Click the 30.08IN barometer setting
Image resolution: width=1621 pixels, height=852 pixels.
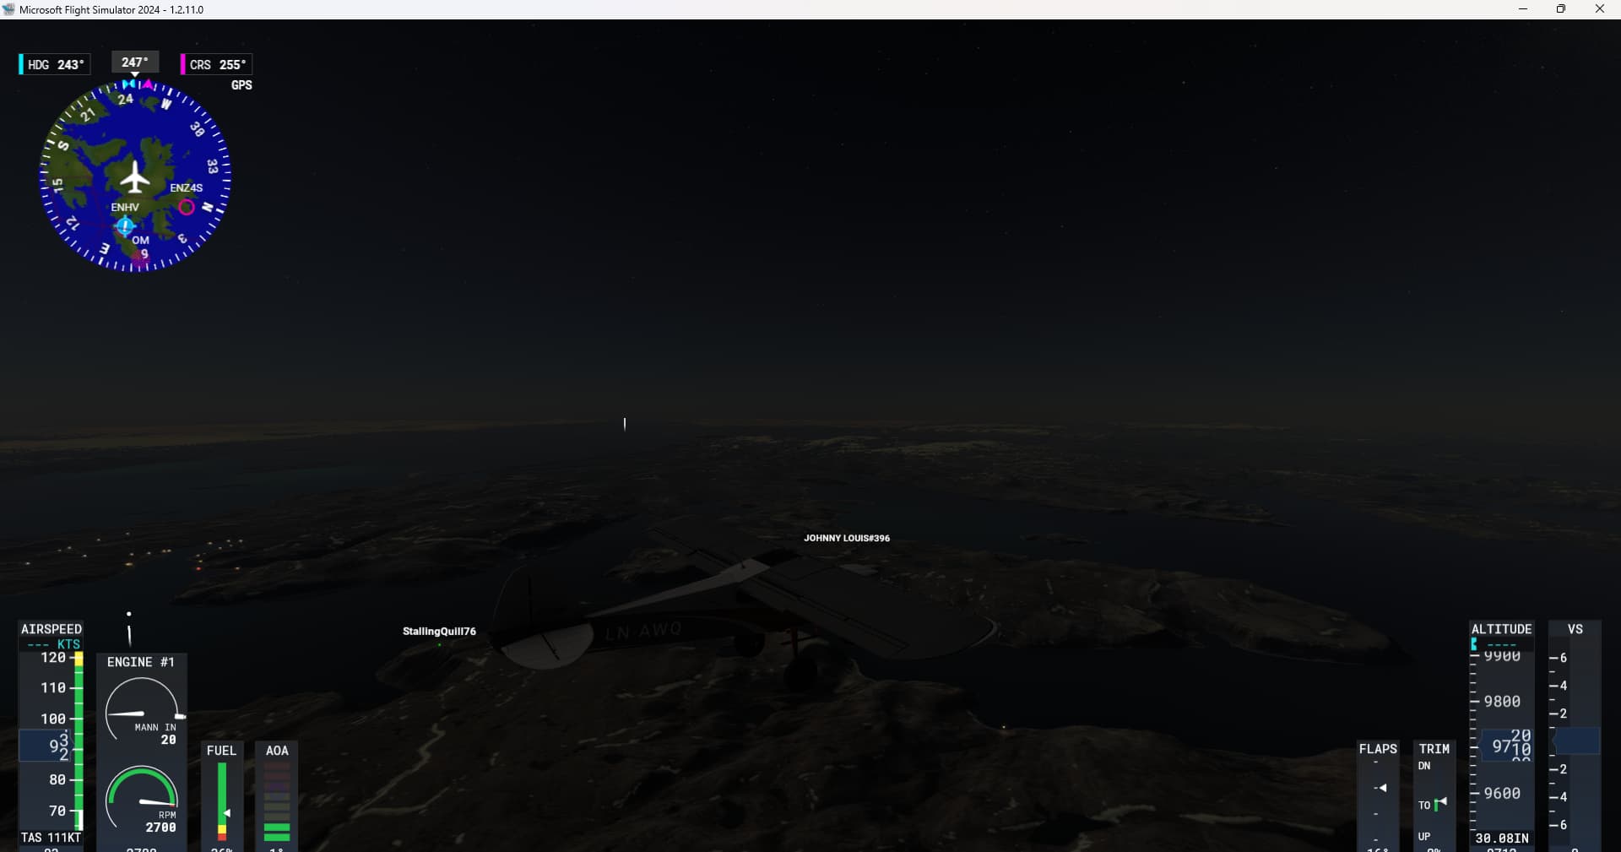pyautogui.click(x=1502, y=838)
